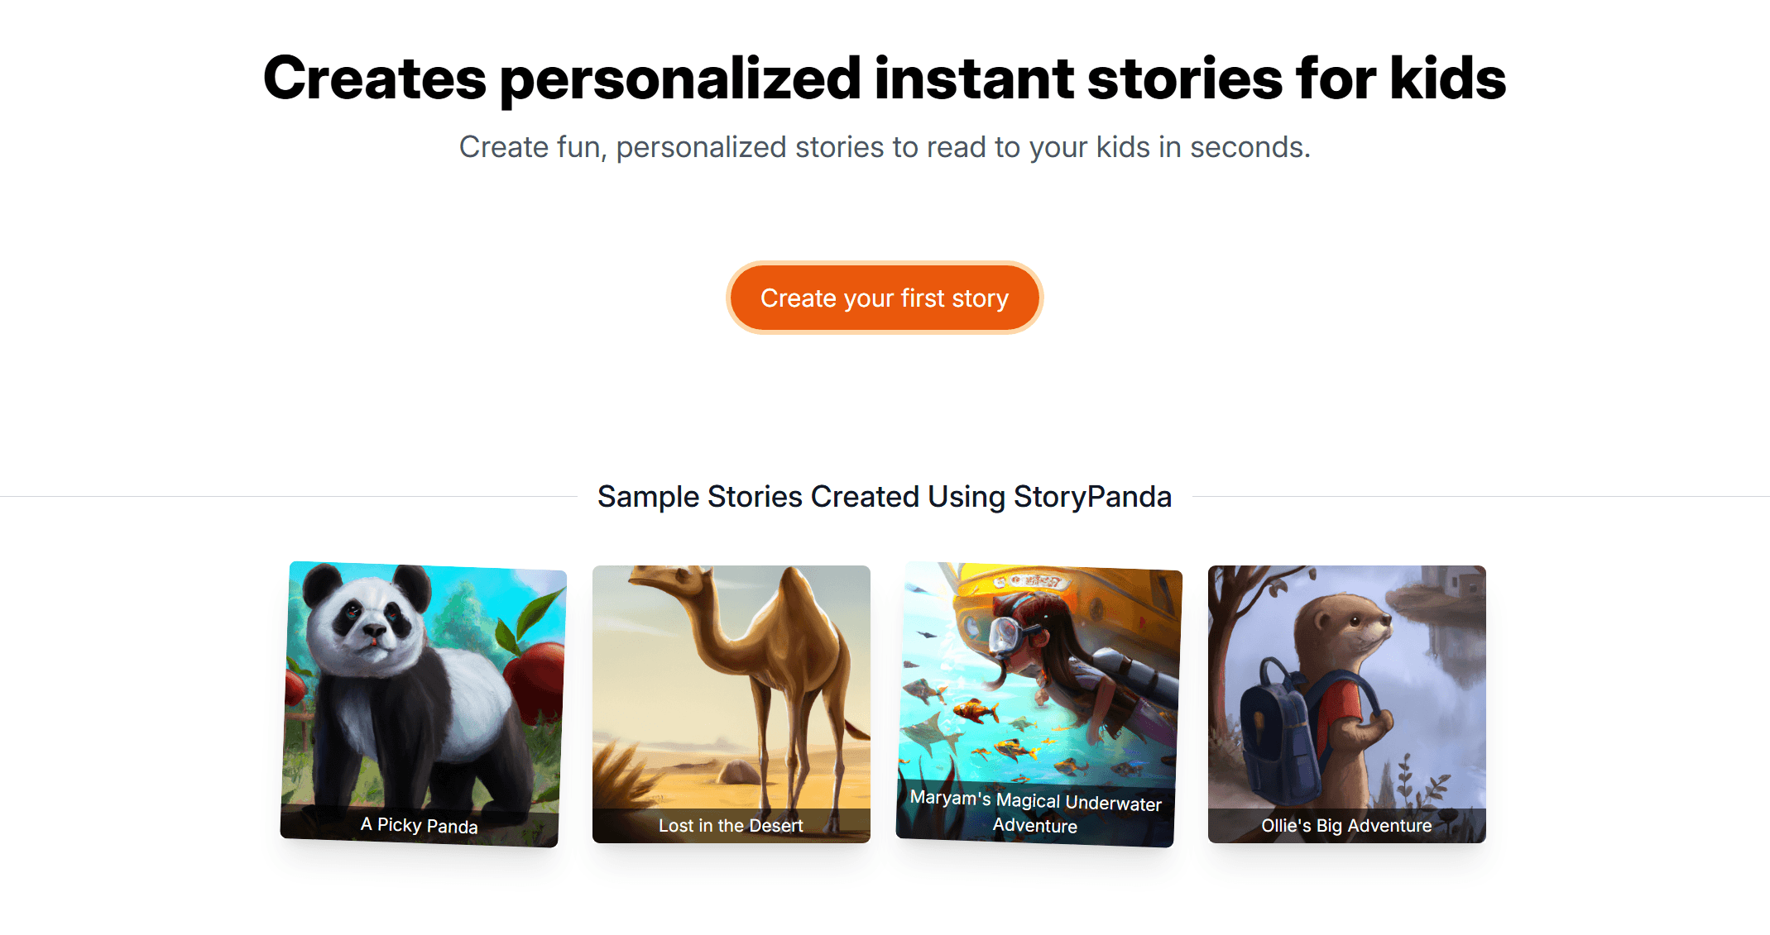Image resolution: width=1770 pixels, height=935 pixels.
Task: Click the subtitle about reading to your kids
Action: 884,147
